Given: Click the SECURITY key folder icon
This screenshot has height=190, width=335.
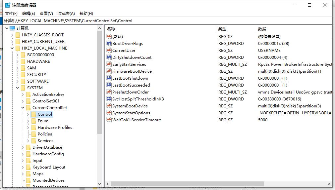Looking at the screenshot, I should [x=23, y=75].
